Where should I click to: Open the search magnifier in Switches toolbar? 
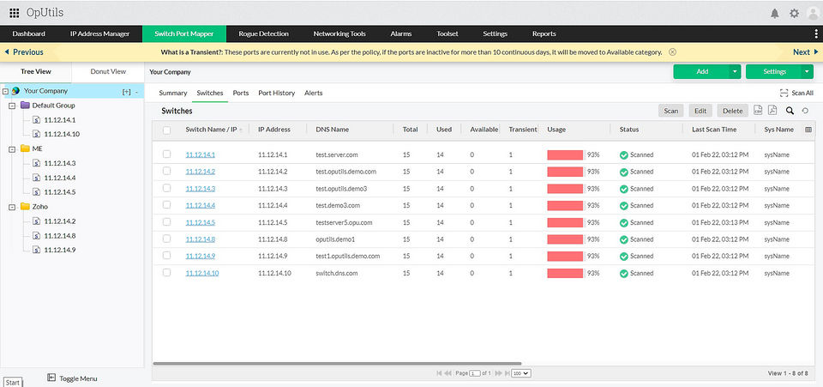(790, 111)
